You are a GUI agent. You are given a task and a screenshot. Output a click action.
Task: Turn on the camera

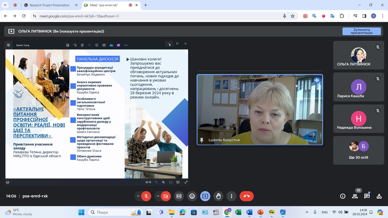coord(166,196)
